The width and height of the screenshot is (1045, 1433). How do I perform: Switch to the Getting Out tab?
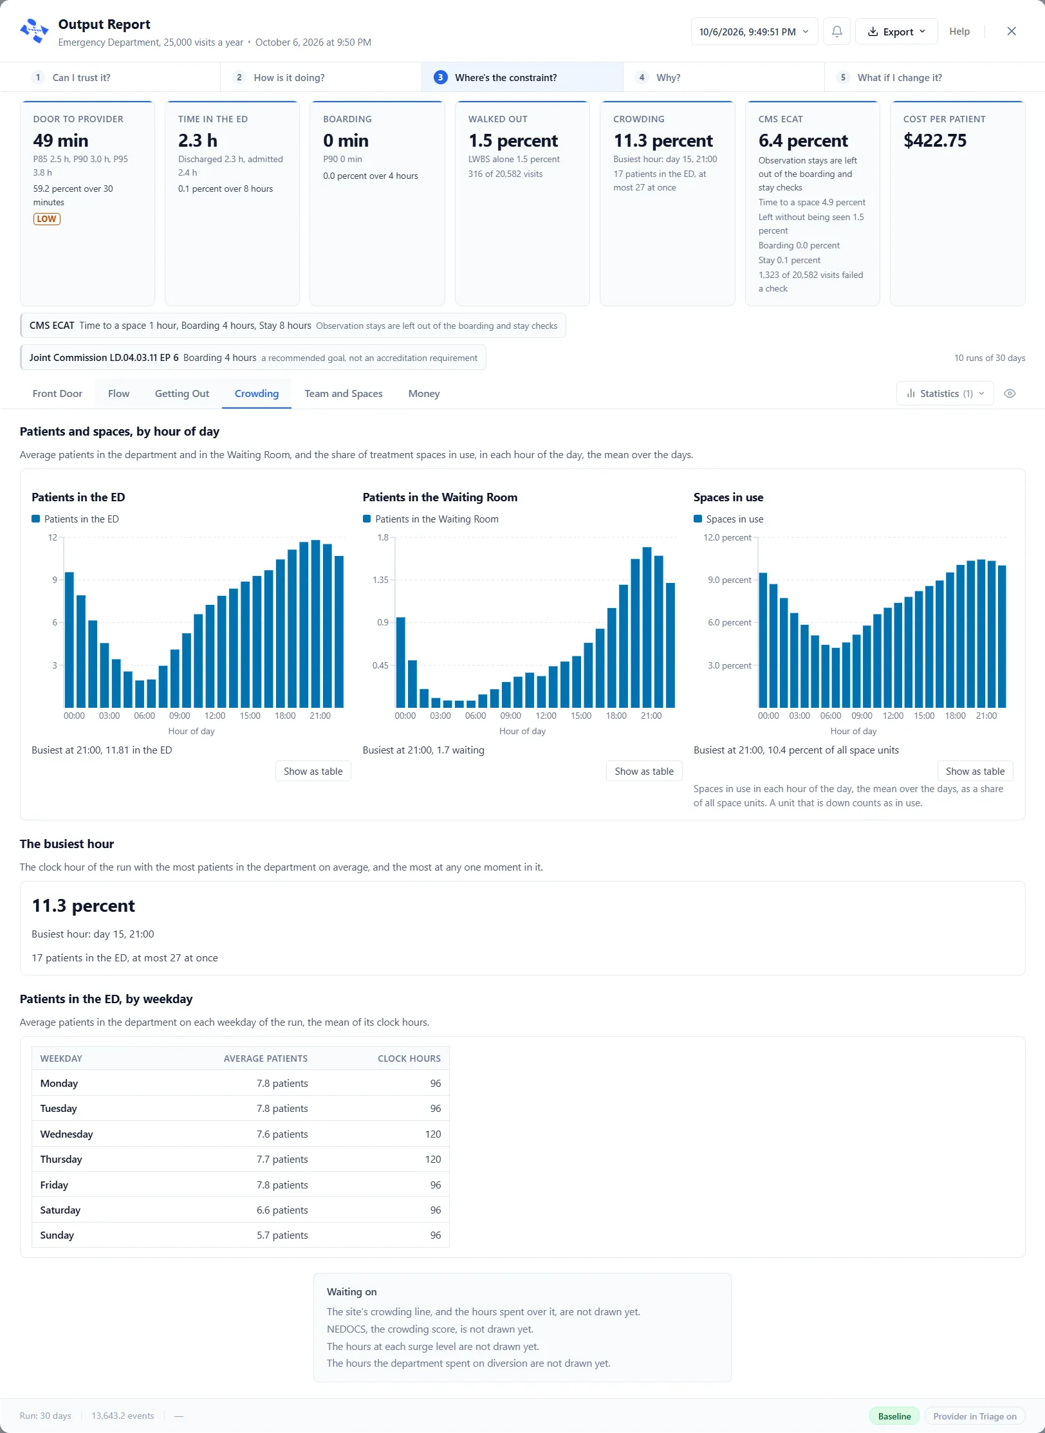182,394
